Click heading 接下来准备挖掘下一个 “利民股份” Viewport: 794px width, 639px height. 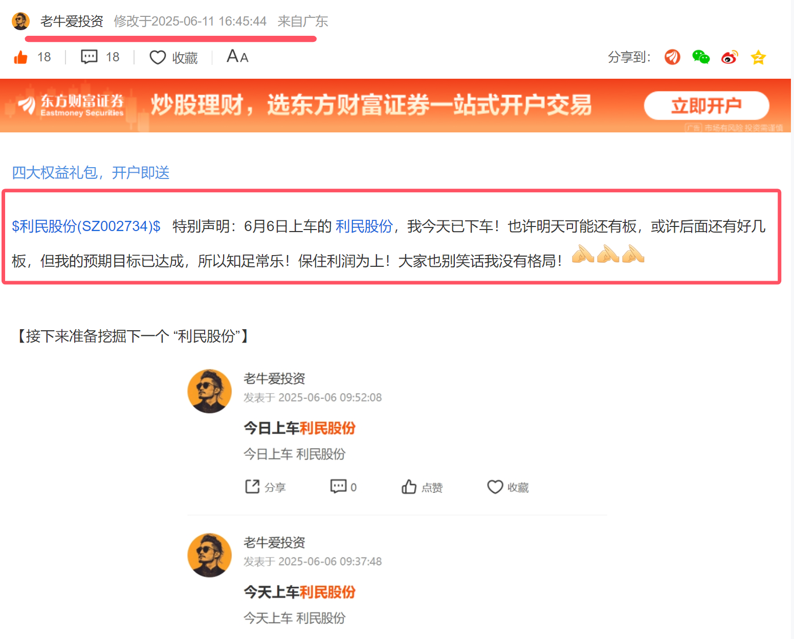tap(132, 336)
